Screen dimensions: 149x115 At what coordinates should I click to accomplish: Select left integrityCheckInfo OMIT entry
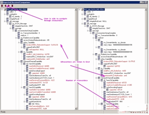tap(24, 26)
